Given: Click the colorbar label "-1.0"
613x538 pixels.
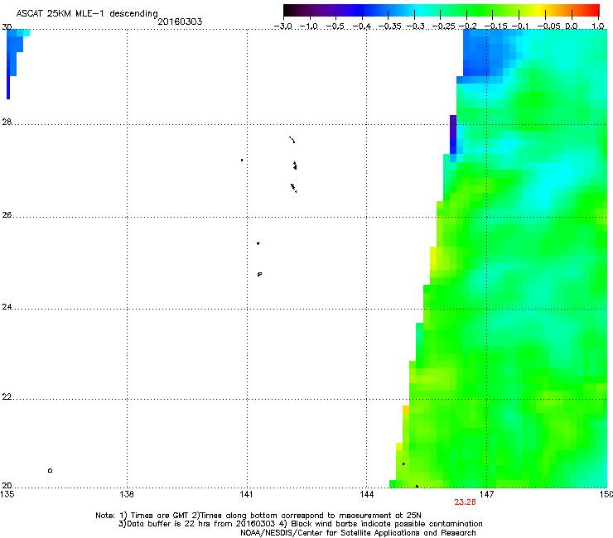Looking at the screenshot, I should pos(308,26).
